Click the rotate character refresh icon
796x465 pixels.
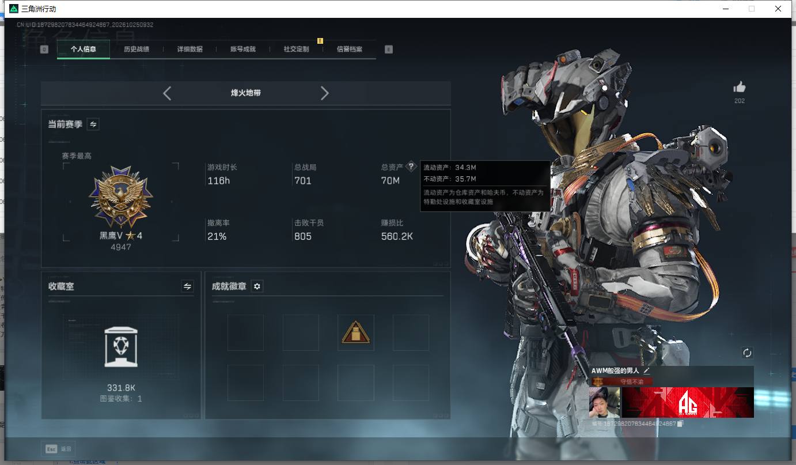(747, 353)
